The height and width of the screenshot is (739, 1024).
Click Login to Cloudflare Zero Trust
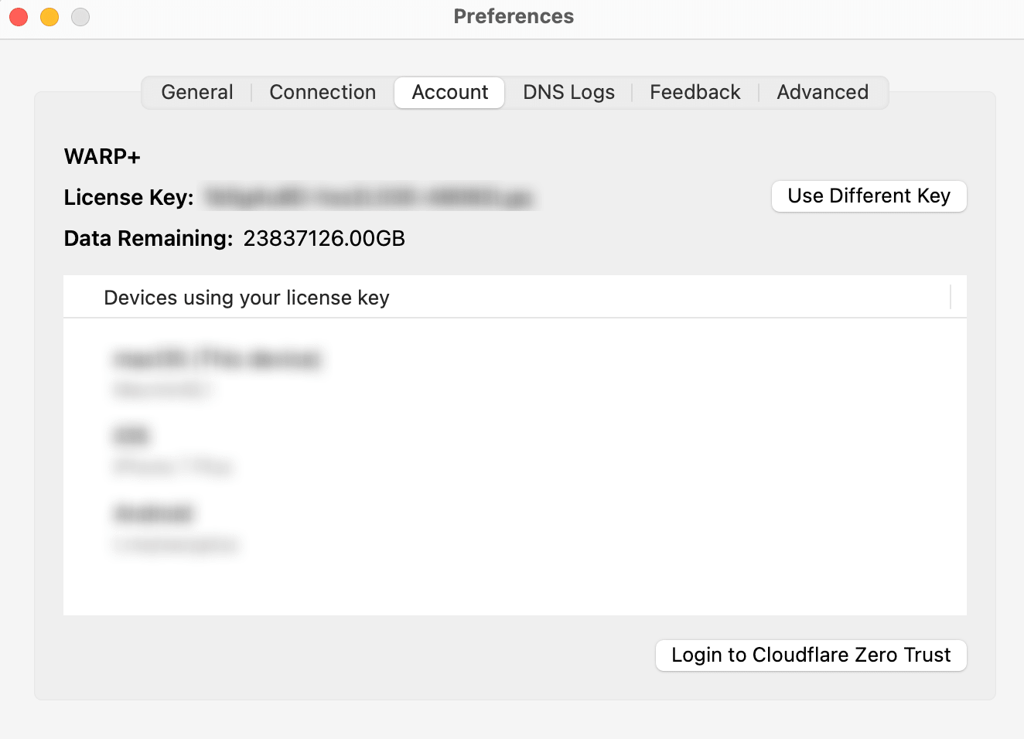[x=811, y=656]
